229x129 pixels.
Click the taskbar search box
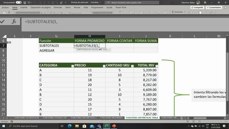pos(33,126)
